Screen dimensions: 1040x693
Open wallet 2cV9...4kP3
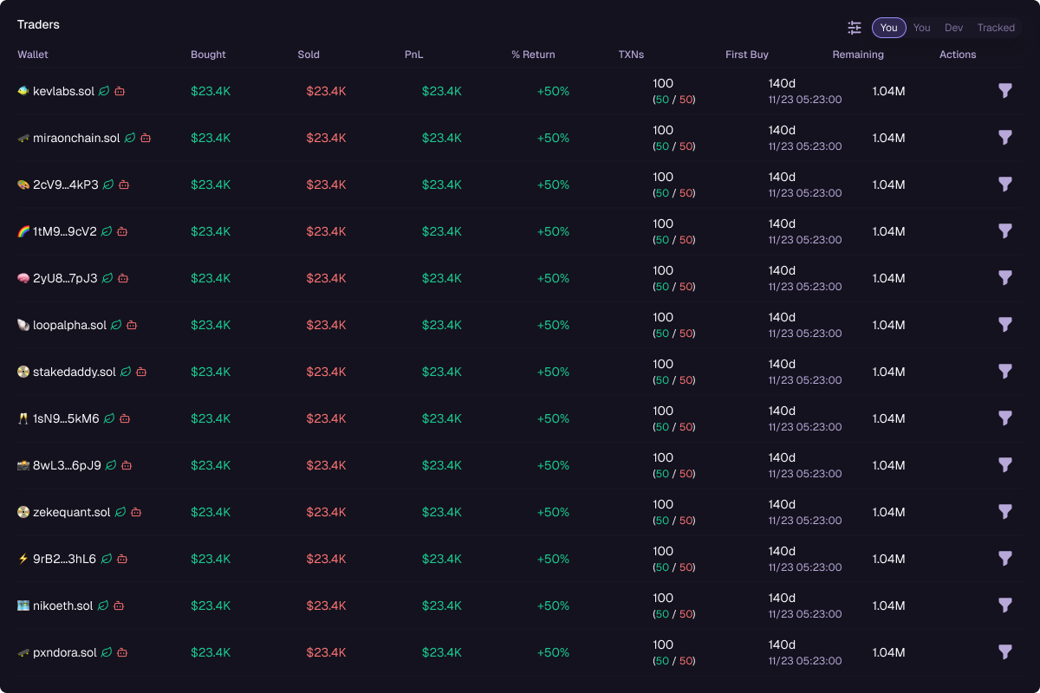[66, 185]
